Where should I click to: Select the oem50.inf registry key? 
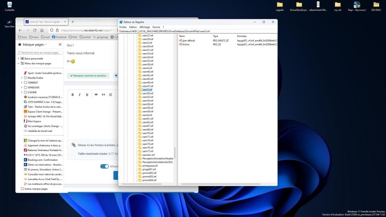[147, 93]
